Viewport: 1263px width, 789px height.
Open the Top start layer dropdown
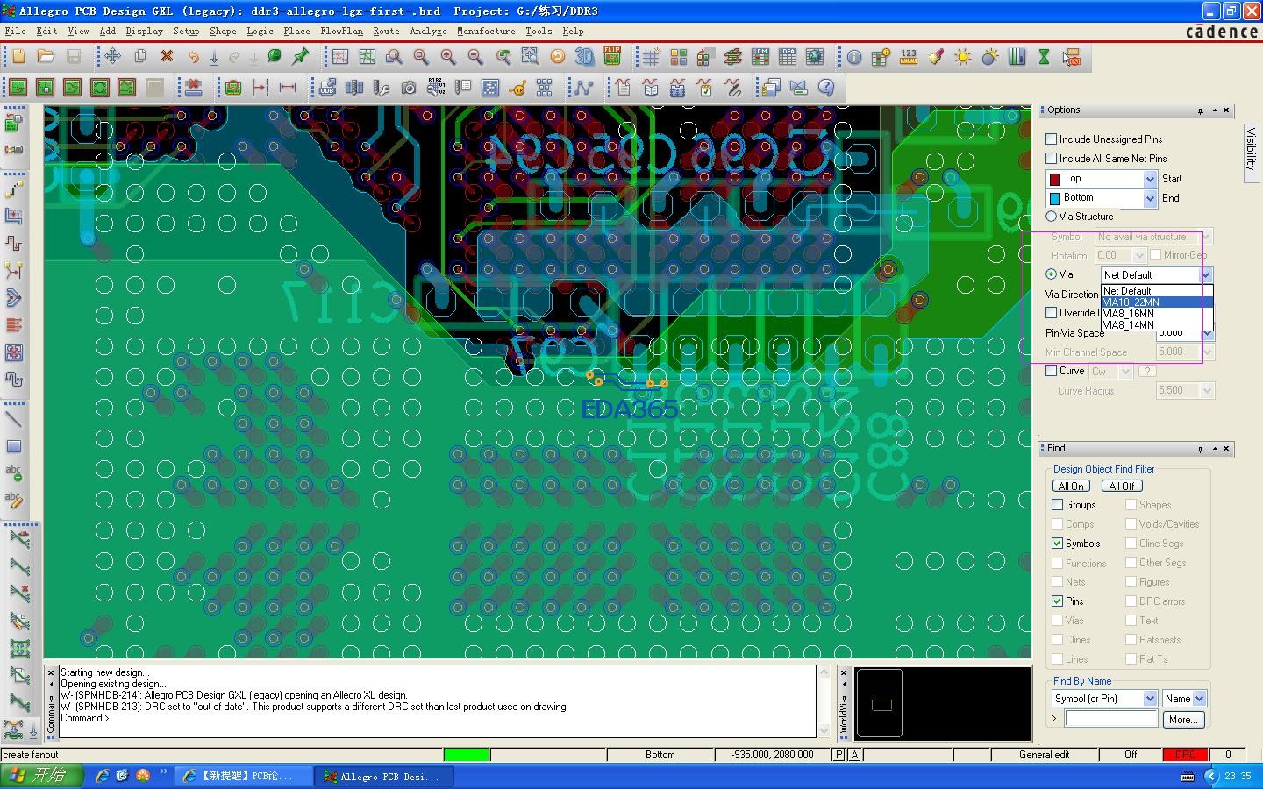1150,179
